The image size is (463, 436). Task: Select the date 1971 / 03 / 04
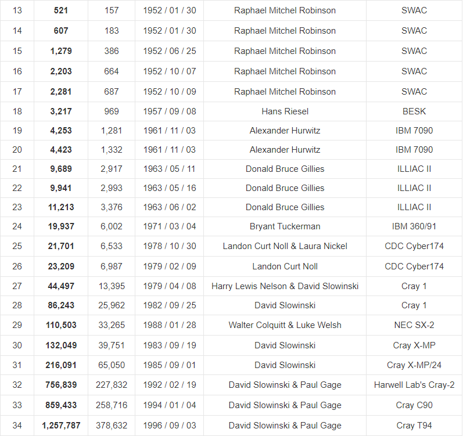coord(170,226)
